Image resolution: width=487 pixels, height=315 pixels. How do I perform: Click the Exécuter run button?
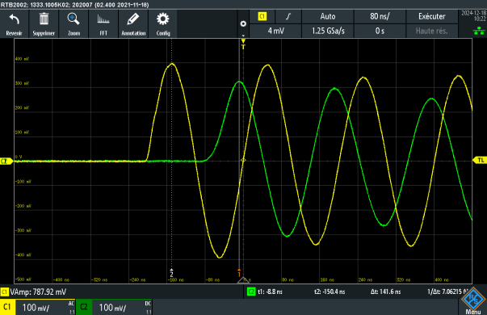(432, 16)
